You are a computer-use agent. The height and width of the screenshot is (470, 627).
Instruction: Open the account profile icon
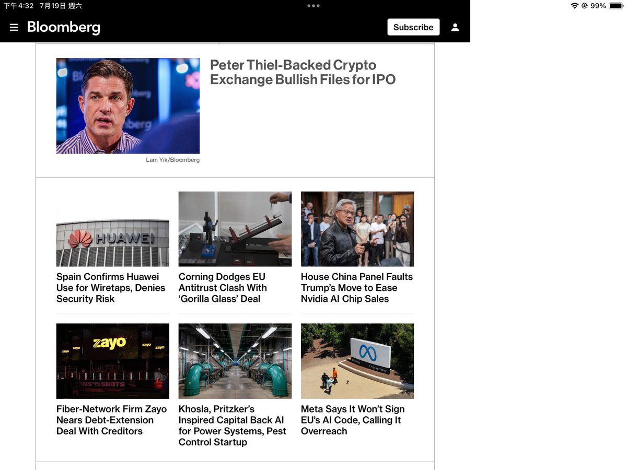click(x=455, y=27)
